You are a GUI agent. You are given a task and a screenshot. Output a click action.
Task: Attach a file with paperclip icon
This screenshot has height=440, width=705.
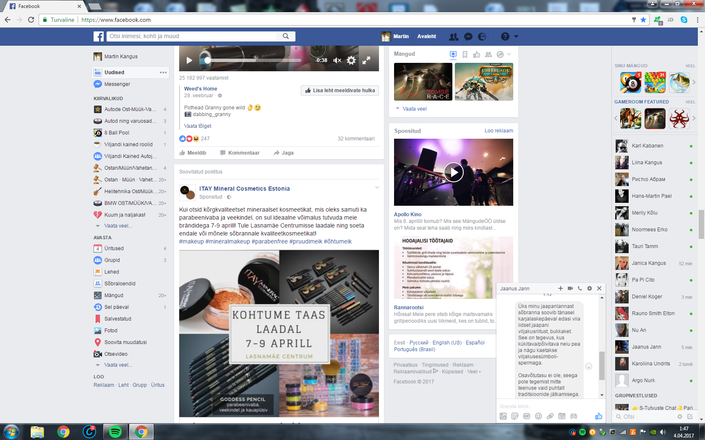tap(550, 416)
